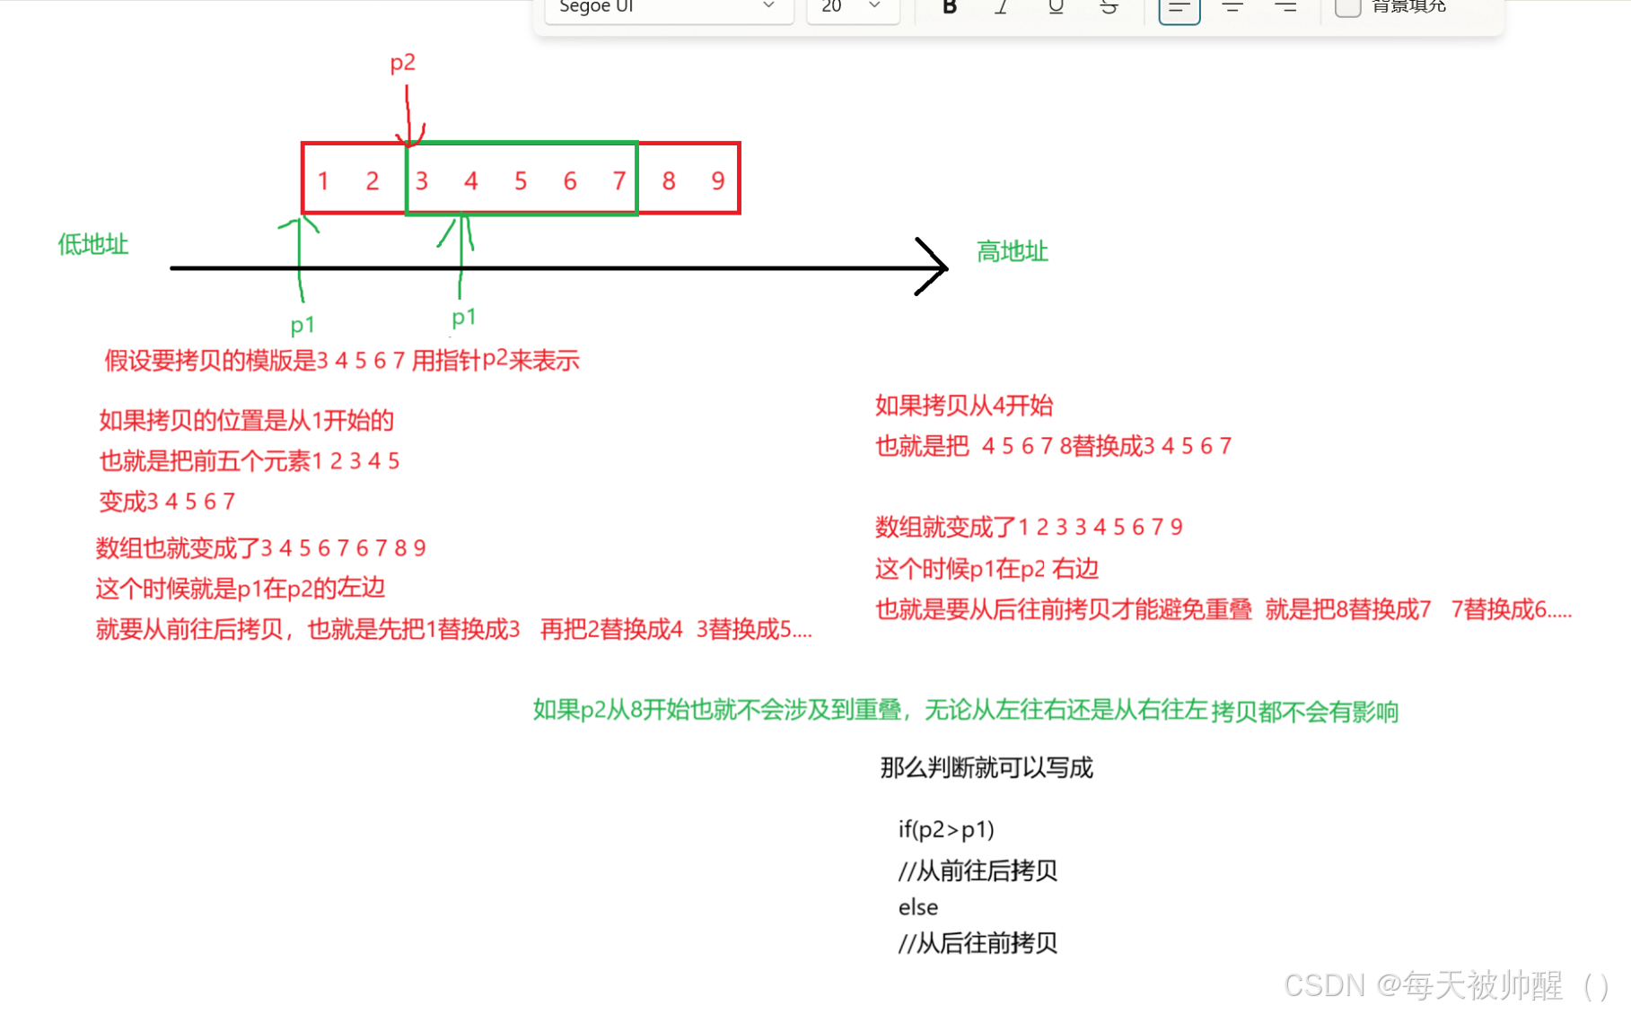Toggle bold formatting
The width and height of the screenshot is (1631, 1014).
click(948, 7)
